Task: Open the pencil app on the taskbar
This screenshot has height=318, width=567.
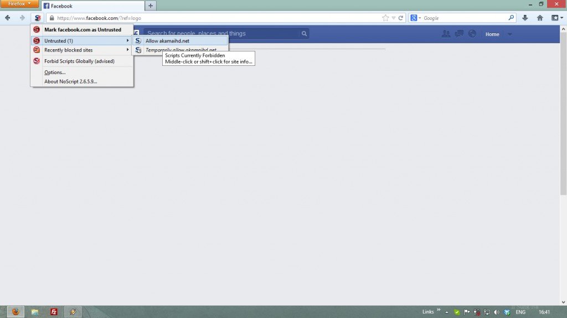Action: tap(73, 312)
